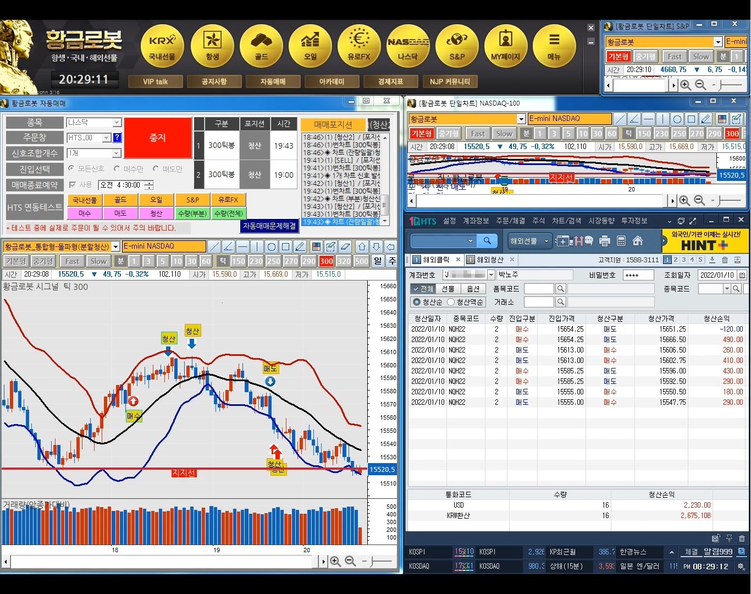Select the pencil drawing tool in the main chart toolbar
Image resolution: width=751 pixels, height=594 pixels.
point(300,246)
